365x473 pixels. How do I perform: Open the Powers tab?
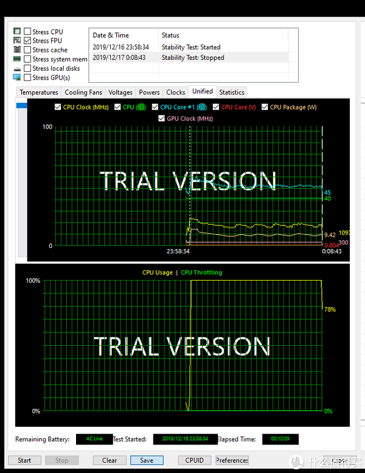pos(149,93)
